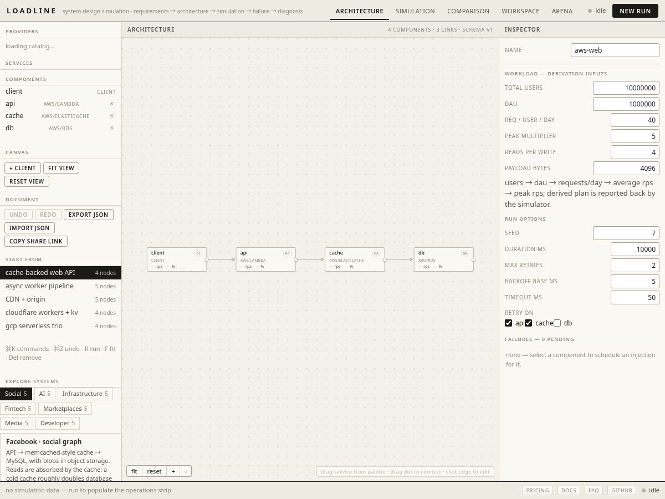
Task: Select the gcp serverless trio template
Action: (x=60, y=326)
